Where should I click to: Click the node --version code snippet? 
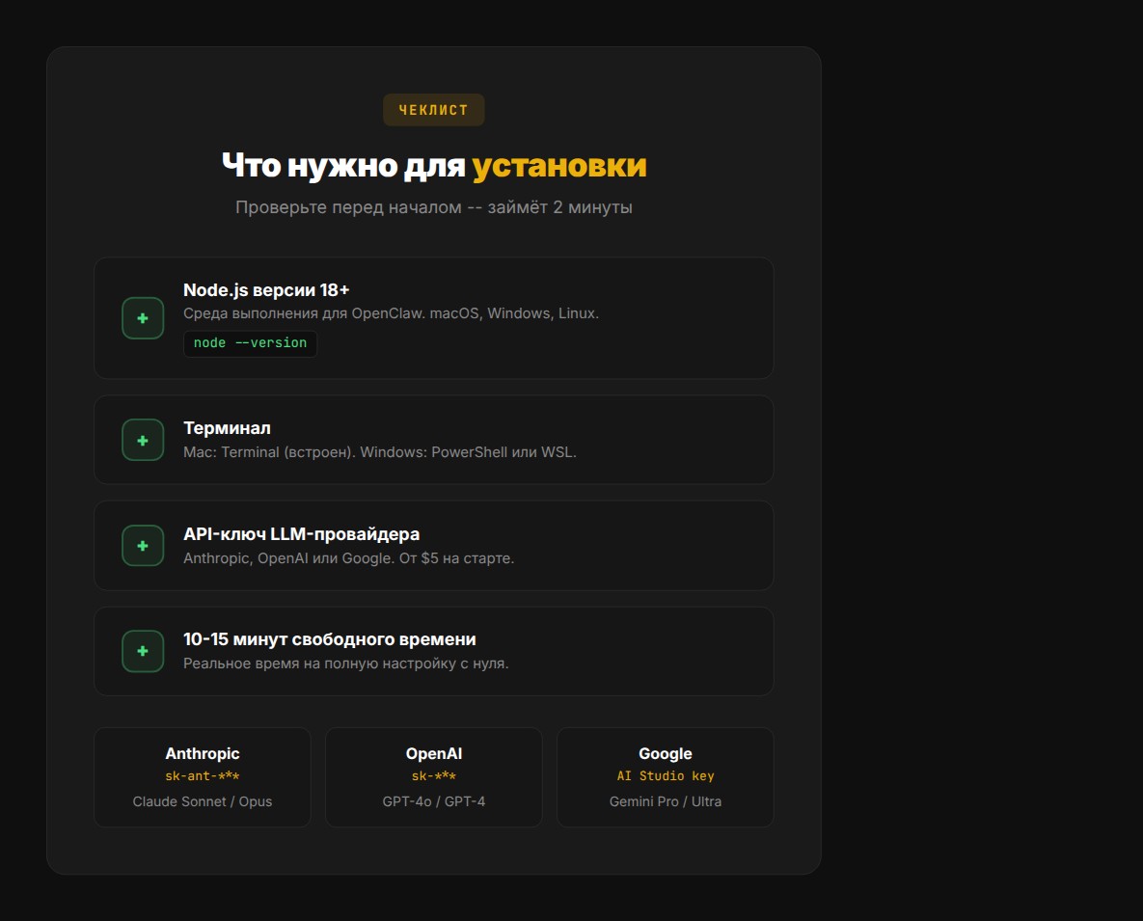click(251, 342)
